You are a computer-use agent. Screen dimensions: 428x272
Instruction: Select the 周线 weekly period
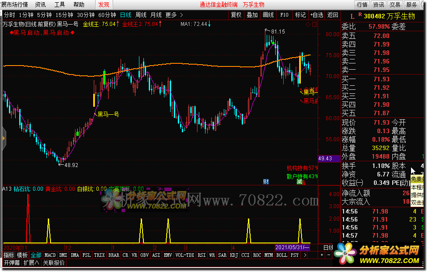[x=141, y=15]
